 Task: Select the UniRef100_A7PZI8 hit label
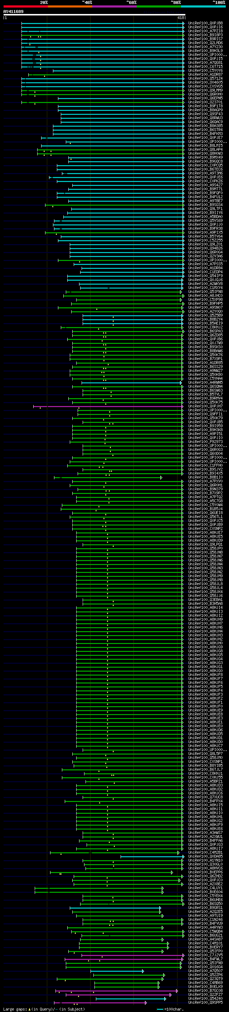pos(205,31)
